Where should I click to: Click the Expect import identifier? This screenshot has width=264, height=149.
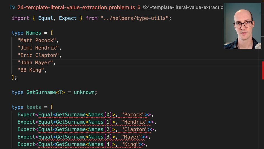coord(68,18)
